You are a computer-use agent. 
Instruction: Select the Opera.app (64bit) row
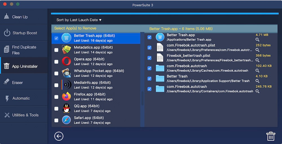[96, 61]
